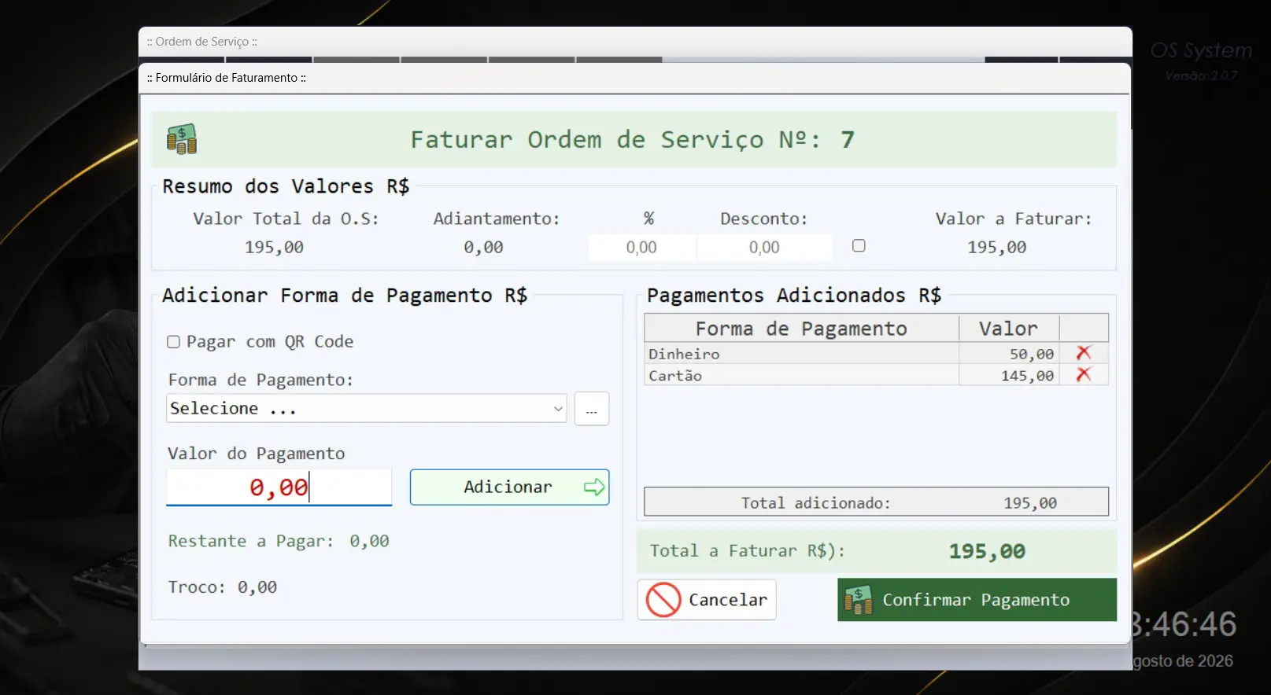Select the Cartão row in payments table
The width and height of the screenshot is (1271, 695).
(x=876, y=375)
